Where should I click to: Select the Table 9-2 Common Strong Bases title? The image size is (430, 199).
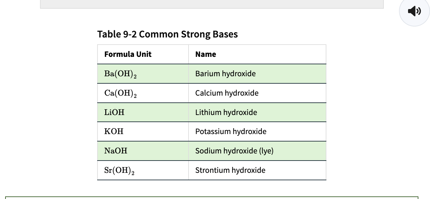pos(168,34)
